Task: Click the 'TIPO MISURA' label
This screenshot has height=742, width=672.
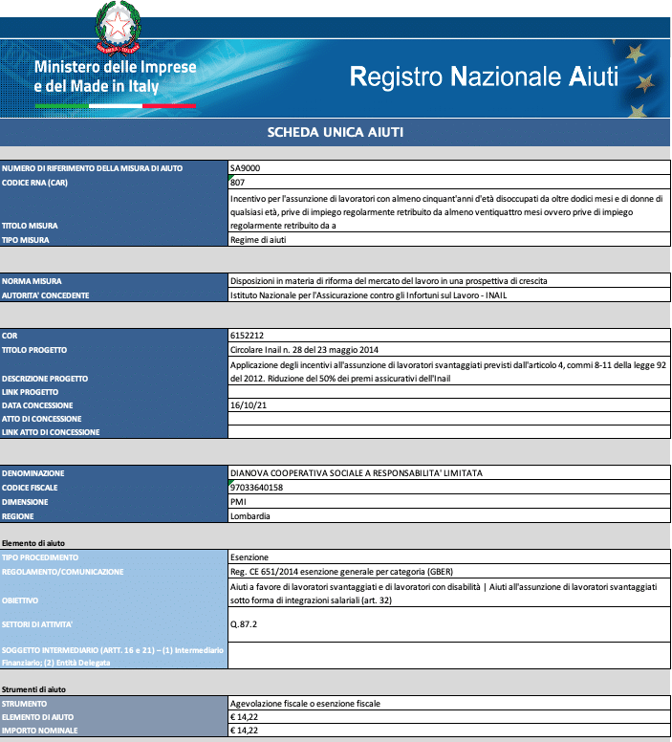Action: [25, 240]
